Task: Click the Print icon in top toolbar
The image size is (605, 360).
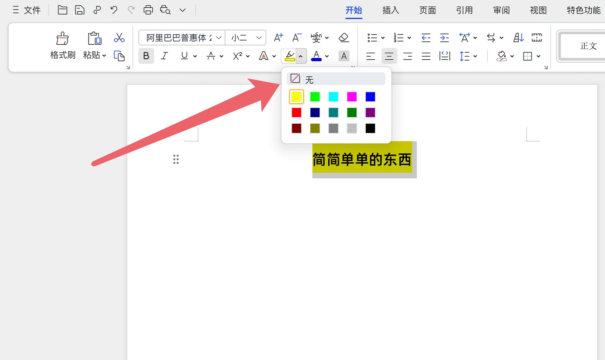Action: point(148,10)
